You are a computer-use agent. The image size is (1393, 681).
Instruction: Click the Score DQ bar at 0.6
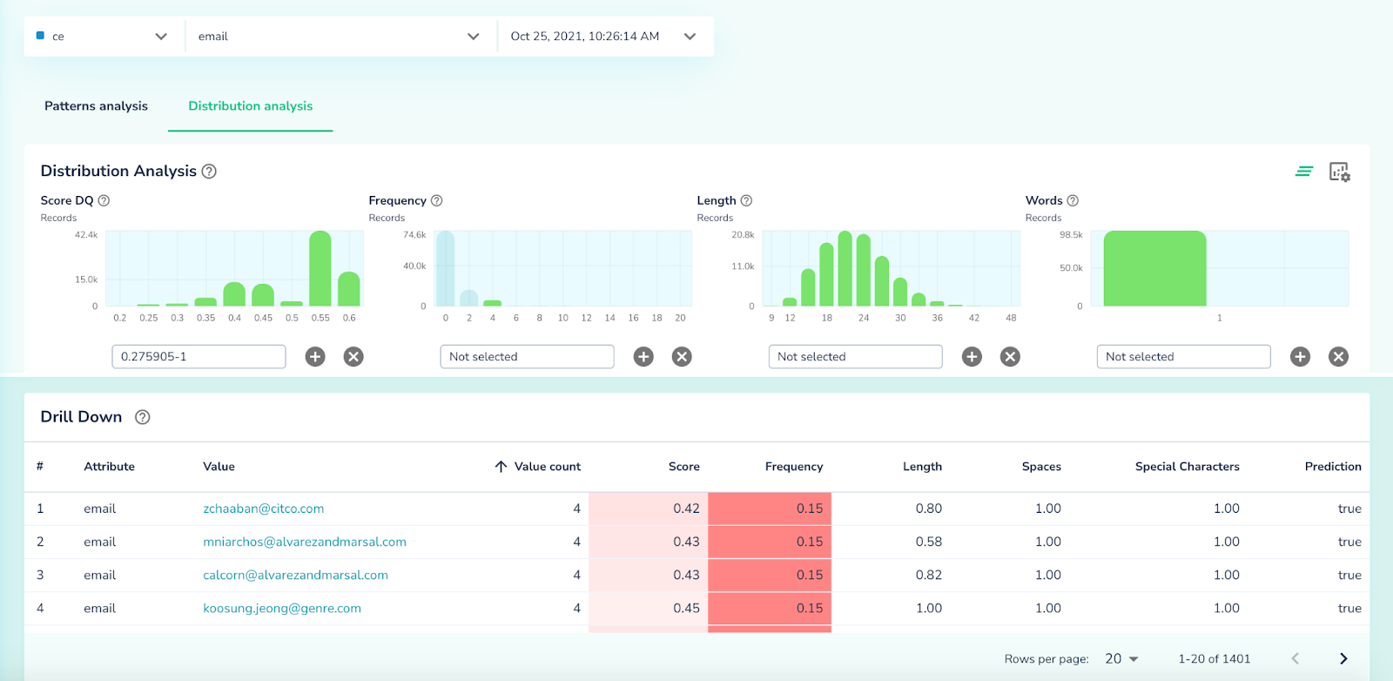(349, 289)
